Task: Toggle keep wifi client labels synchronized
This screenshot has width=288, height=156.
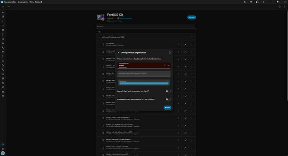Action: tap(168, 91)
